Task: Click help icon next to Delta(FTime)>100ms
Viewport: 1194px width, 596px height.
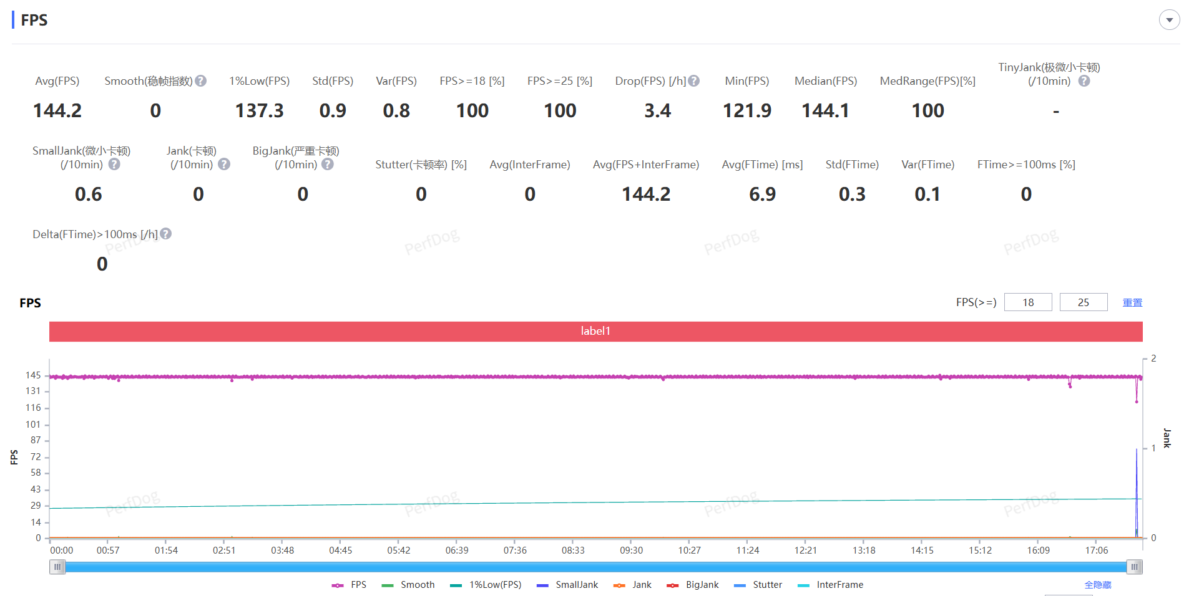Action: (165, 234)
